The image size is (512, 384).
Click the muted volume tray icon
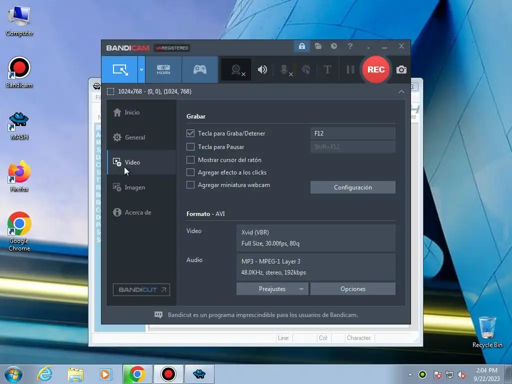pos(461,375)
